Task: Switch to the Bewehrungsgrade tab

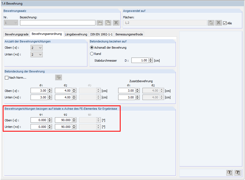Action: (16, 34)
